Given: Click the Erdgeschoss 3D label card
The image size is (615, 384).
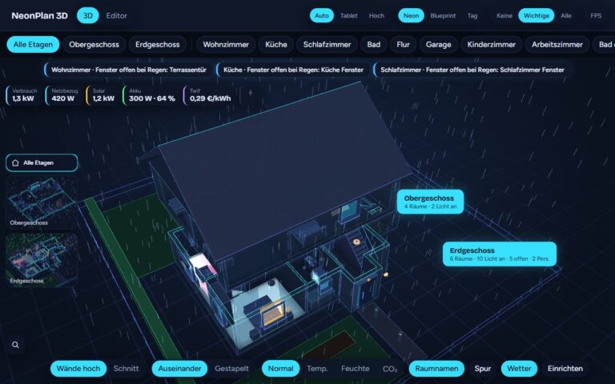Looking at the screenshot, I should (500, 254).
